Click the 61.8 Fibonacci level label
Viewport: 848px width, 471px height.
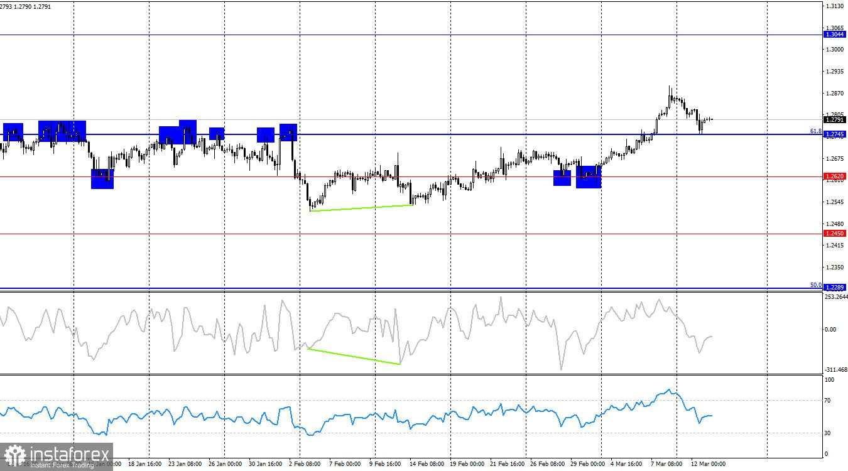(x=815, y=131)
